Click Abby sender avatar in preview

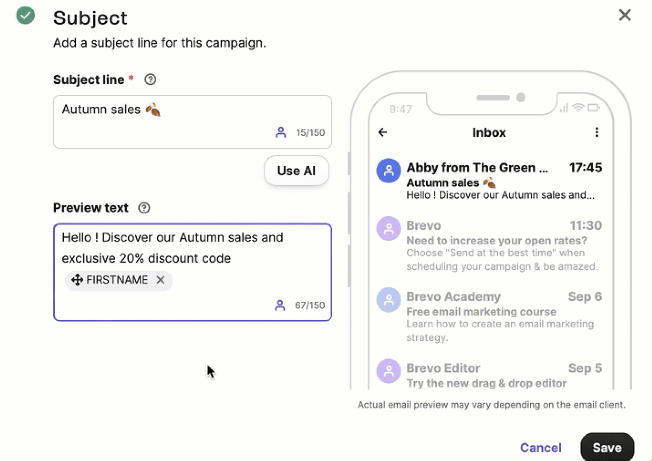click(x=388, y=170)
